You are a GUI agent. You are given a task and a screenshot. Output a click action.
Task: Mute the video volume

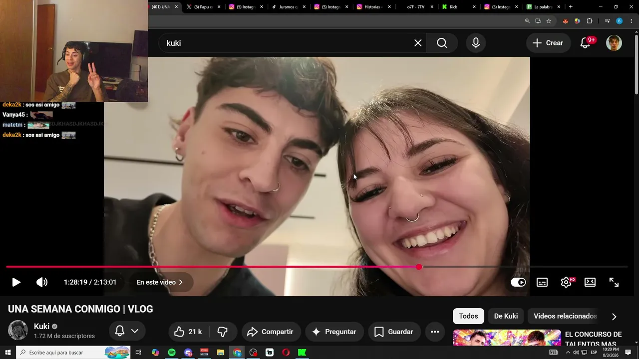point(42,282)
